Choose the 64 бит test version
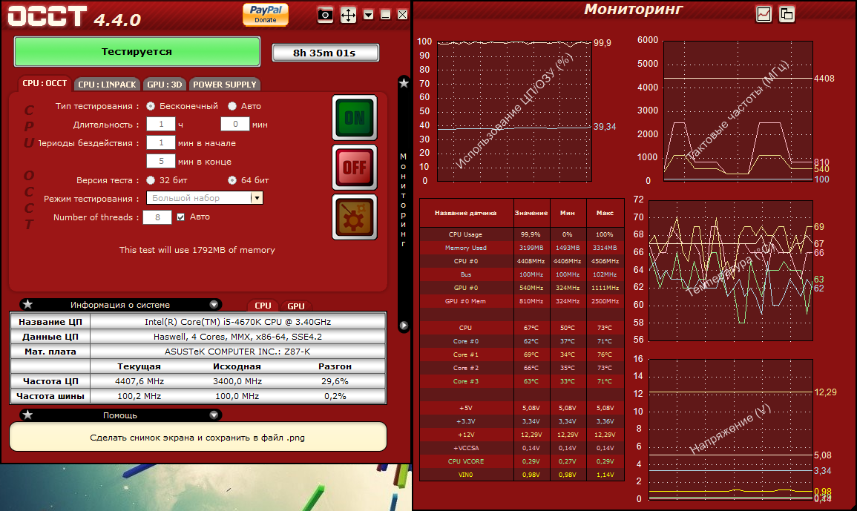The width and height of the screenshot is (857, 511). [232, 179]
